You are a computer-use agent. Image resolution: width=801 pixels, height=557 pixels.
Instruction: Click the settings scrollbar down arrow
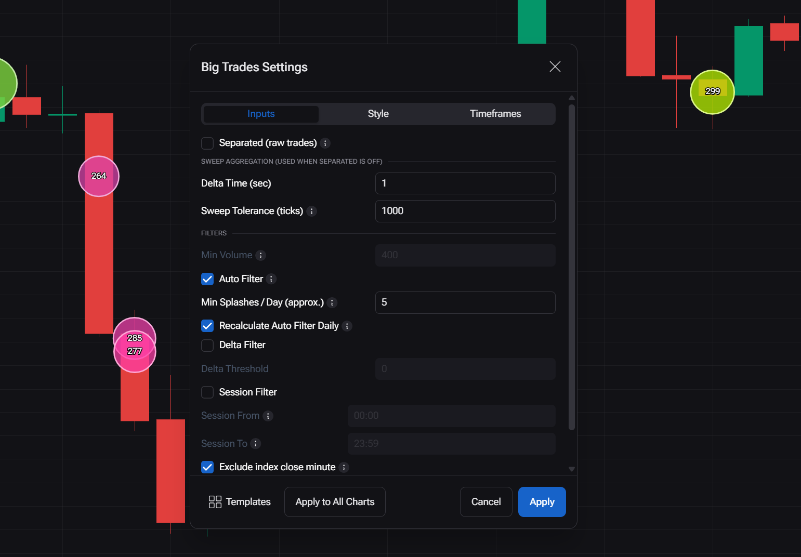(x=572, y=469)
